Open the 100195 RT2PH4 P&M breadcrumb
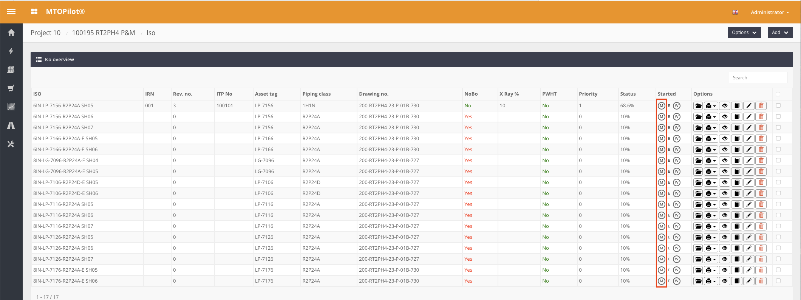 (104, 33)
